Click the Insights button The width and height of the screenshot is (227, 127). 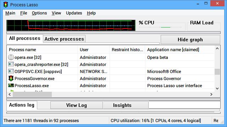pos(122,105)
